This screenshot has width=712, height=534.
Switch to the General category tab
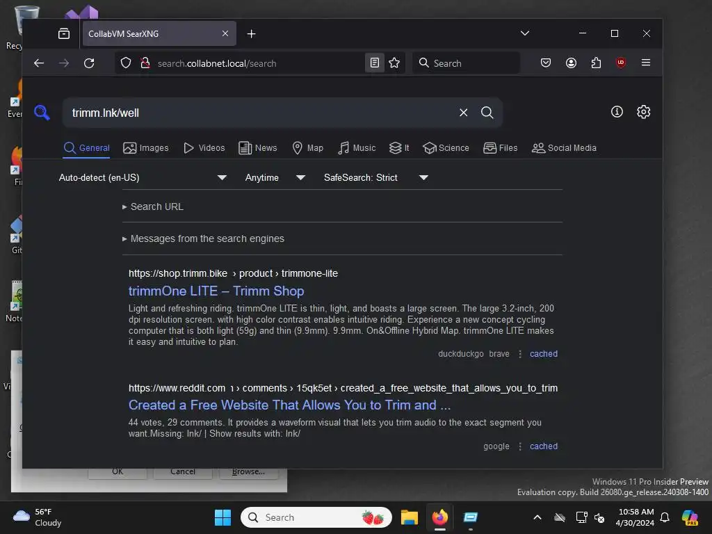86,148
